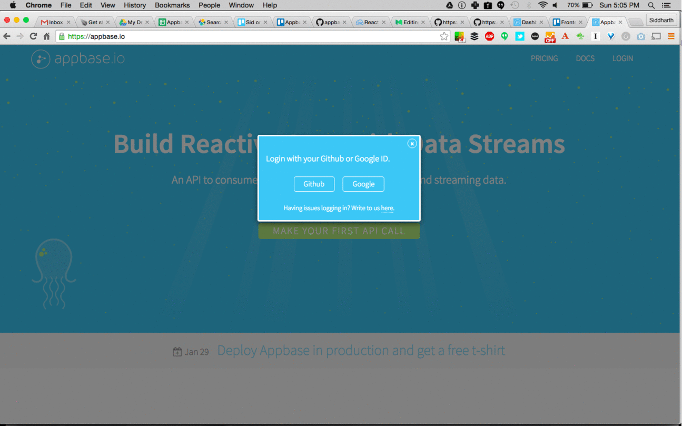This screenshot has width=682, height=426.
Task: Click the colorful pixel-grid extension icon
Action: point(460,37)
